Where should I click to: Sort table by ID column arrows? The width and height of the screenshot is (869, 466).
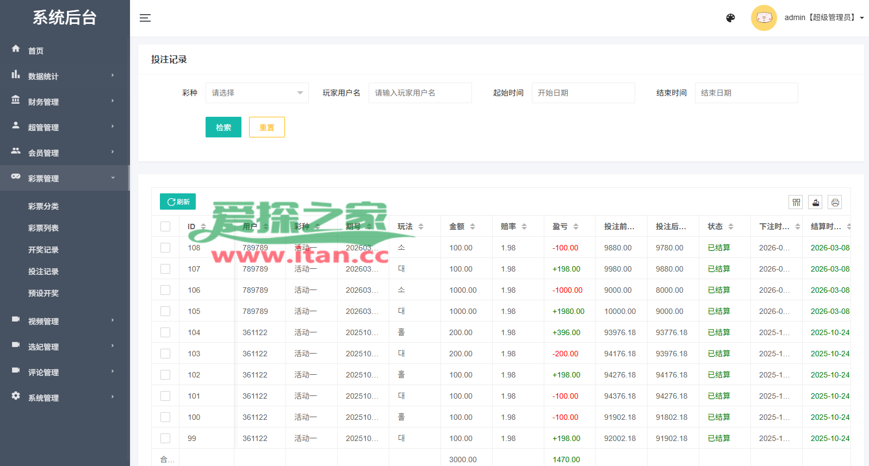[x=203, y=226]
